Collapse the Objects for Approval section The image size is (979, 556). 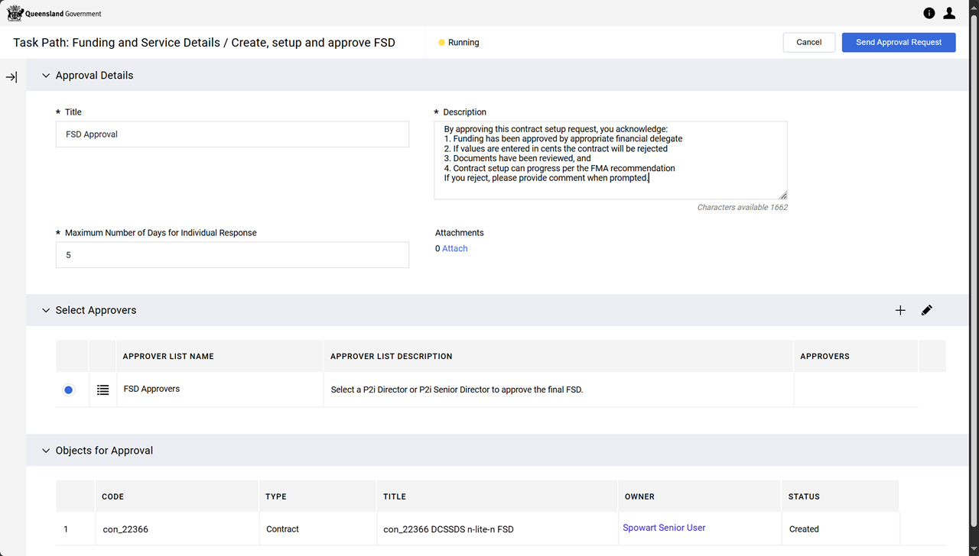coord(46,451)
